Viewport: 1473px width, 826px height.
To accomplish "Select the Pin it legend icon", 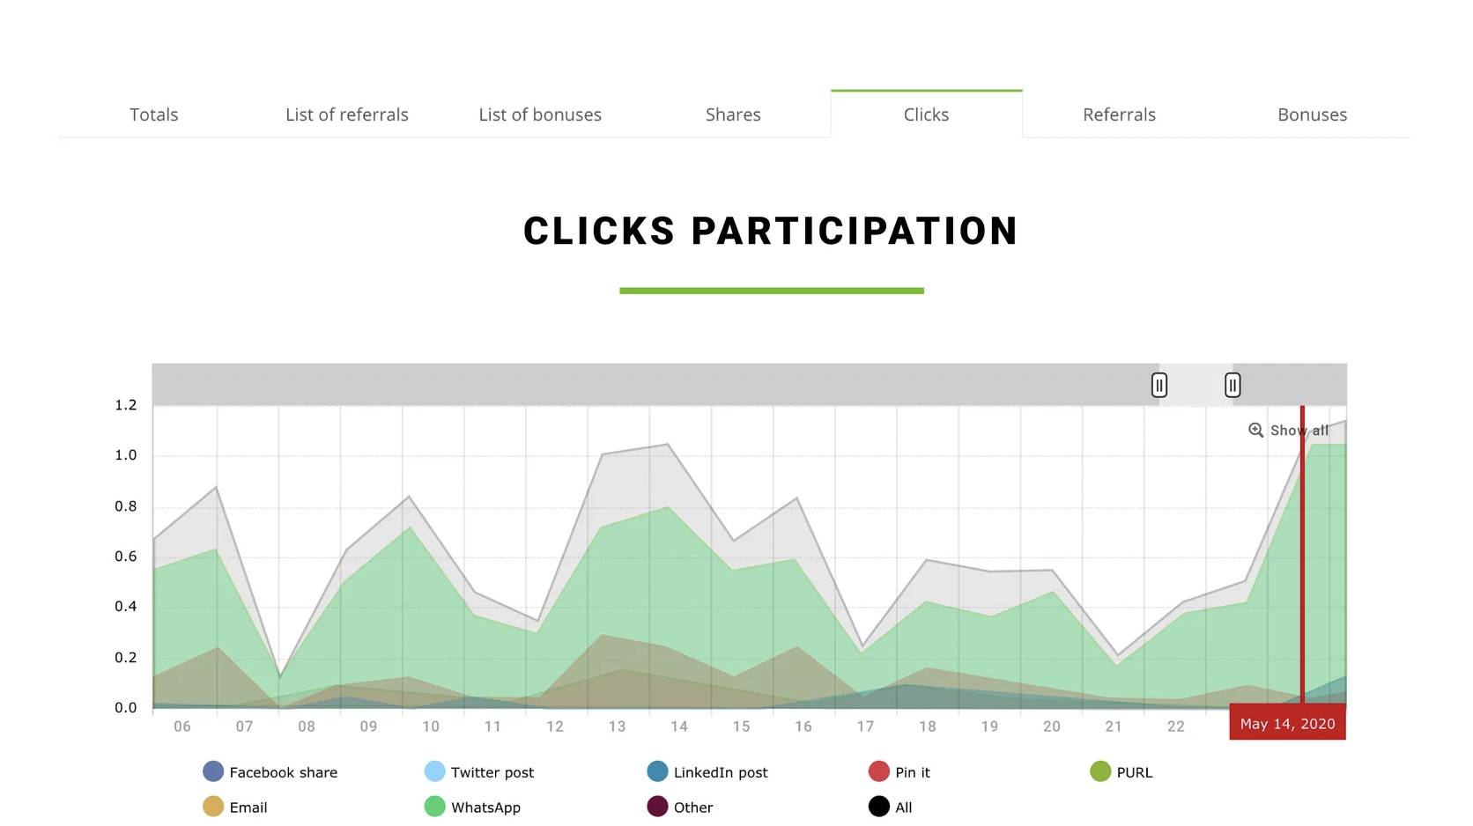I will point(879,771).
